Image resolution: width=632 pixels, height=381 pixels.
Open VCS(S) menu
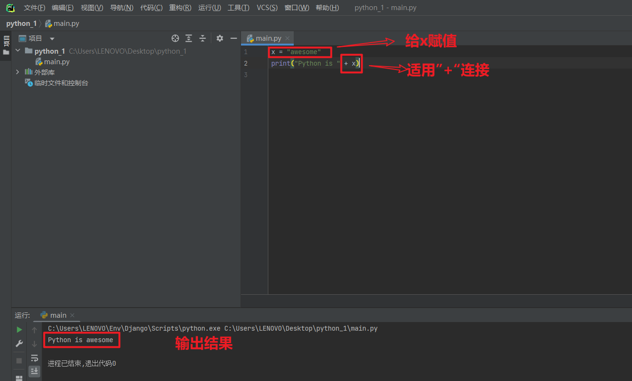pos(267,8)
